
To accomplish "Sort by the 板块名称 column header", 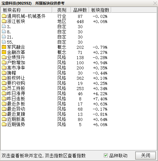I will coord(26,10).
